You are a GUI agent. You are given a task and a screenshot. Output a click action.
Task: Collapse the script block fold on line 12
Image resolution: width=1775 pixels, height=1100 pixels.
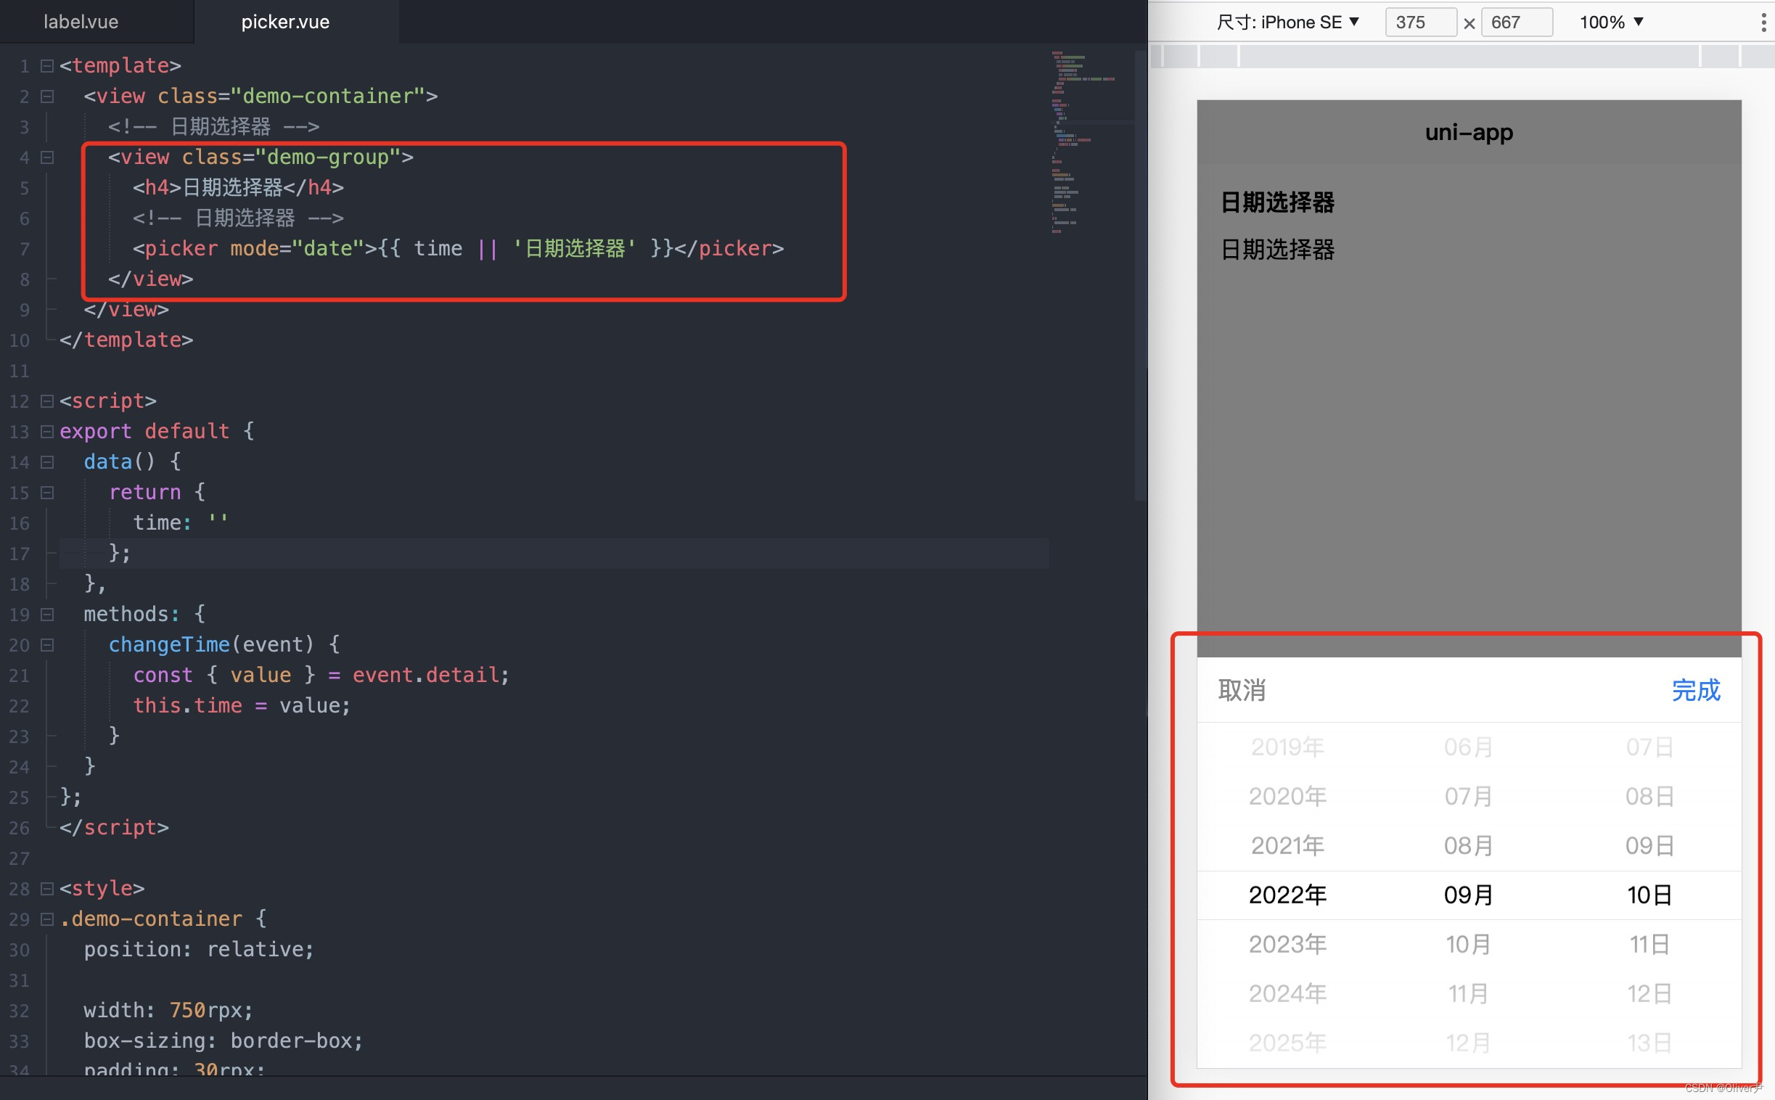point(47,401)
